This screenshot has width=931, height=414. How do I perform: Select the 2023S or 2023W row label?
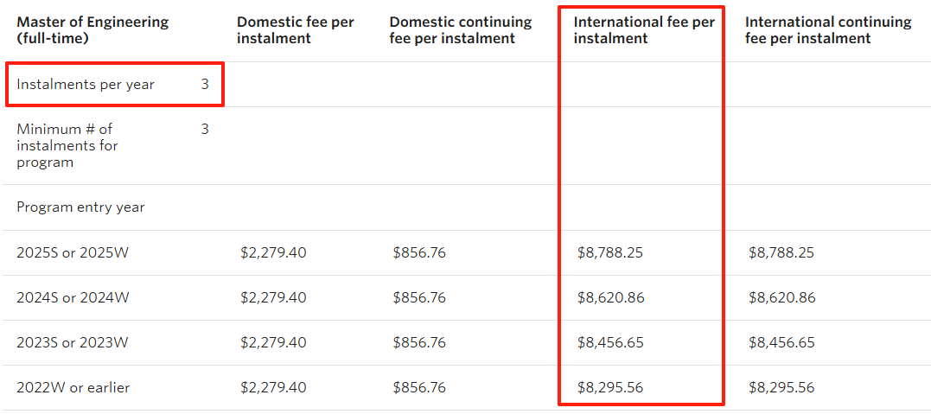click(x=73, y=343)
